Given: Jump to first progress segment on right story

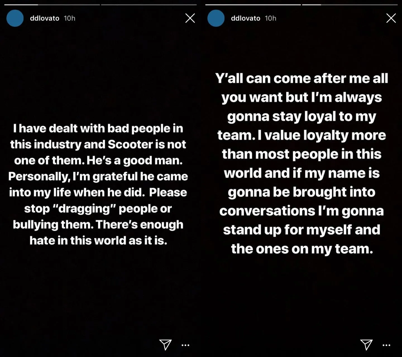Looking at the screenshot, I should (253, 5).
